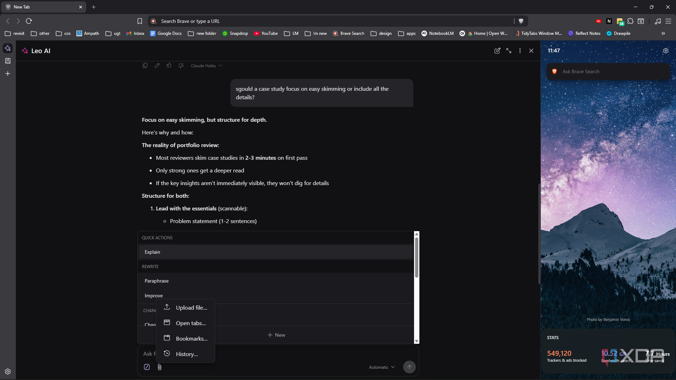Select Explain quick action
Viewport: 676px width, 380px height.
(276, 252)
